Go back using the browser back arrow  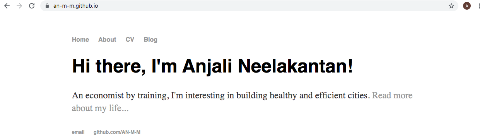[7, 6]
